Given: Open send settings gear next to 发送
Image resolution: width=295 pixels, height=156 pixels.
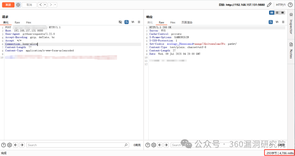Looking at the screenshot, I should pyautogui.click(x=18, y=5).
